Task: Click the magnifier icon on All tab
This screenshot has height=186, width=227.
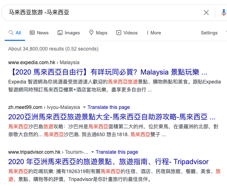Action: [x=11, y=33]
